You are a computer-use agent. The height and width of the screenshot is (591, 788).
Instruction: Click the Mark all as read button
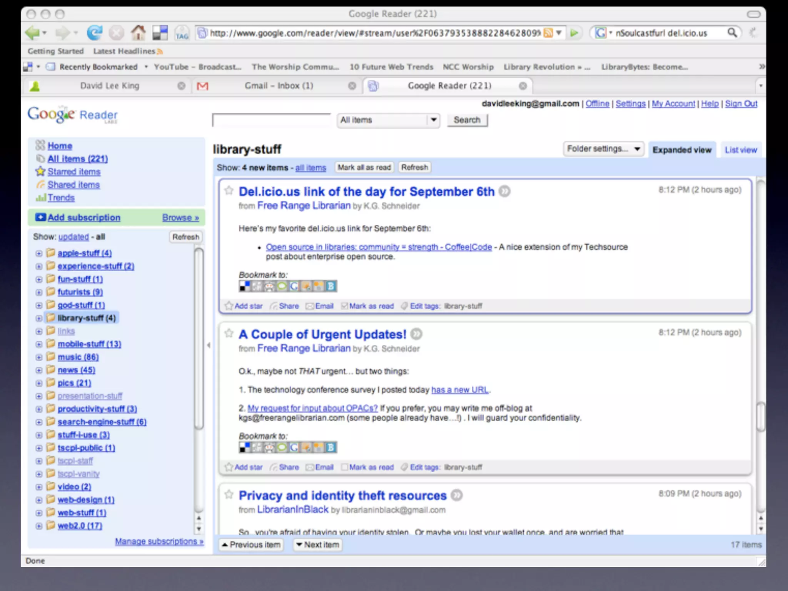click(364, 167)
